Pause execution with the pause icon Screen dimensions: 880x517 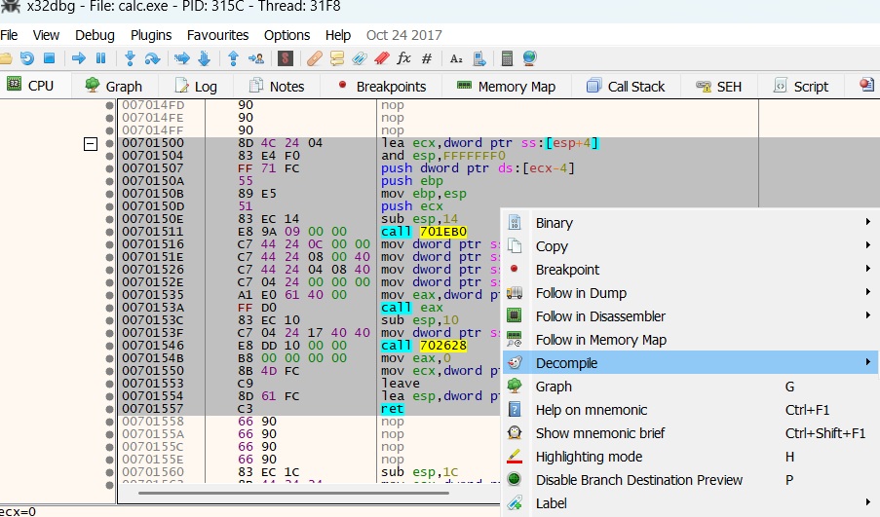100,58
